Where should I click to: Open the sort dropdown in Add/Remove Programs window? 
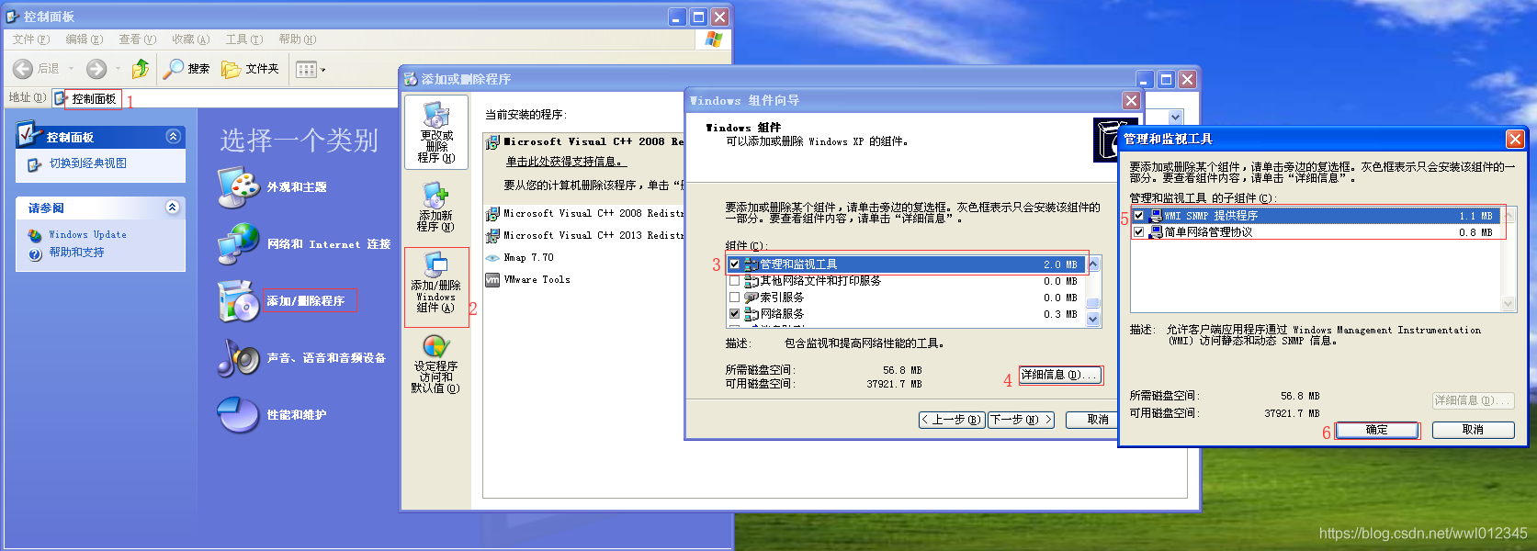pyautogui.click(x=1175, y=118)
